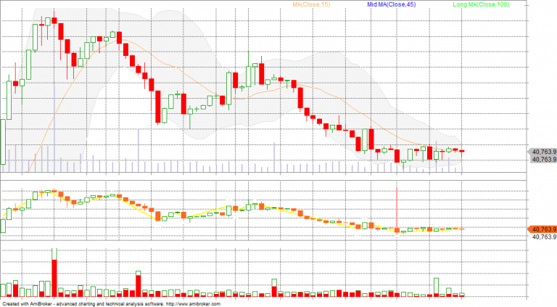Click the Mid MA(Close,45) legend label
The image size is (557, 307).
point(391,4)
